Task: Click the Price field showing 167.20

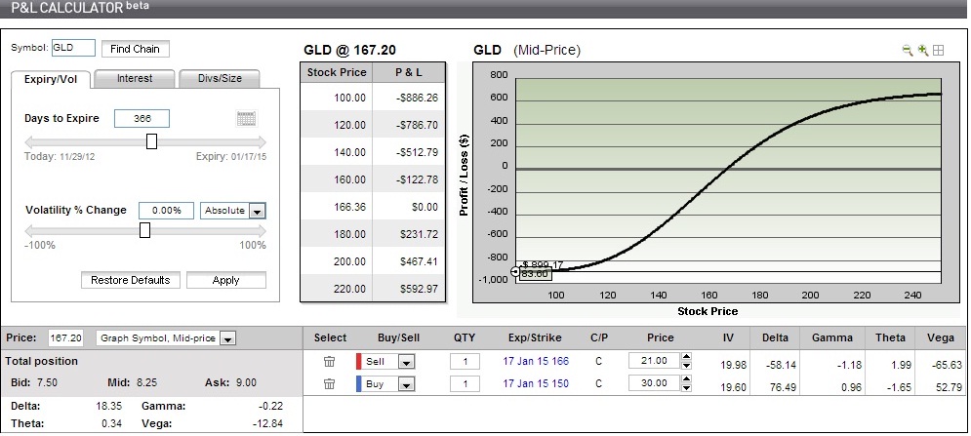Action: (65, 338)
